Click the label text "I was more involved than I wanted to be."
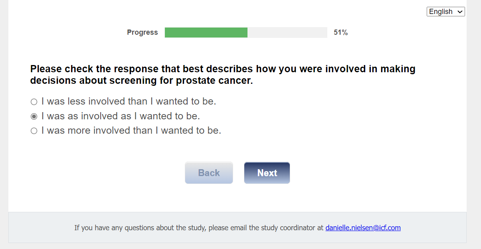This screenshot has height=249, width=481. tap(131, 130)
